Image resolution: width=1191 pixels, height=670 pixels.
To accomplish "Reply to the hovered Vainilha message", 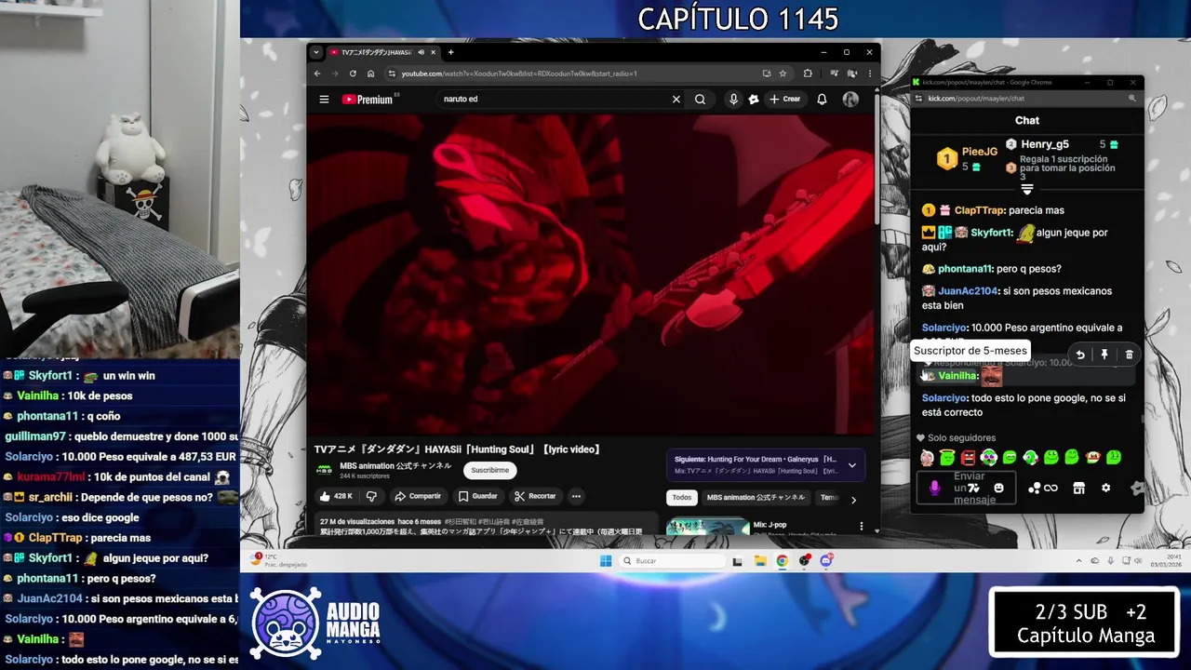I will coord(1079,355).
